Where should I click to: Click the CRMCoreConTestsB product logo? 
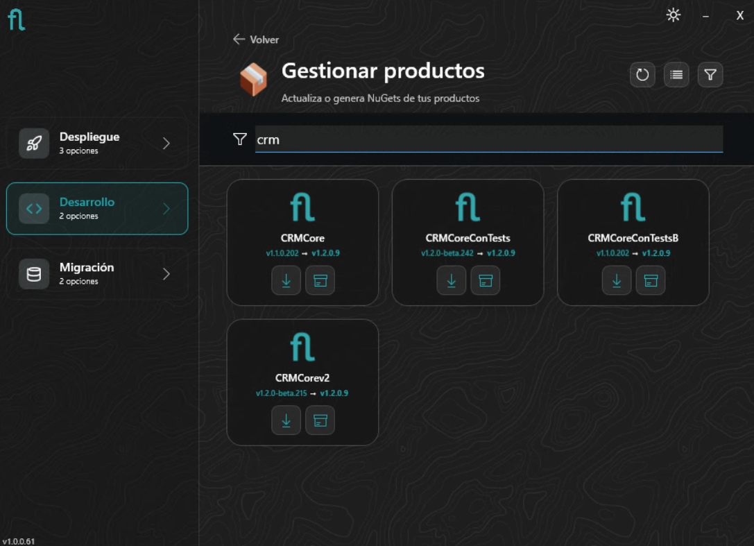633,207
